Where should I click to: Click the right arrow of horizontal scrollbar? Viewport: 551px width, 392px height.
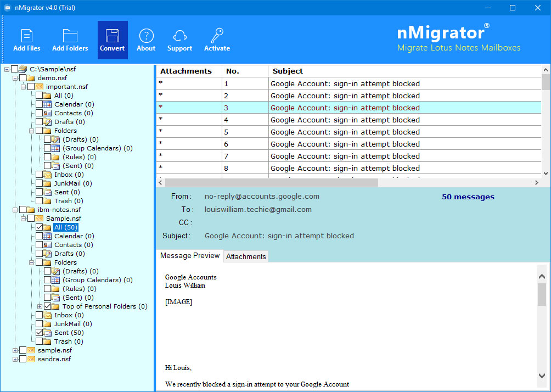536,182
